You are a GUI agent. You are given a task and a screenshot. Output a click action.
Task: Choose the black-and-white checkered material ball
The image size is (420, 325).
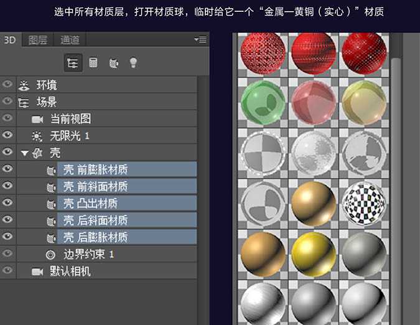pos(364,204)
